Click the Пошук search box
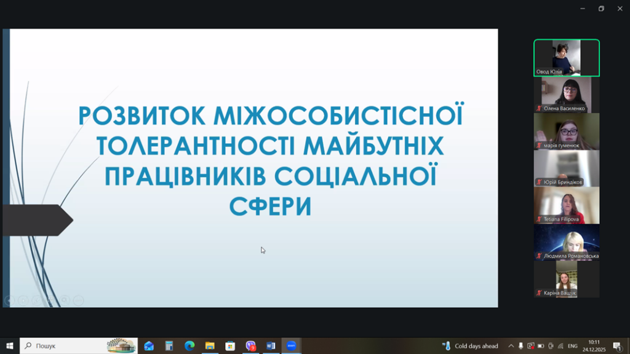 [x=68, y=346]
